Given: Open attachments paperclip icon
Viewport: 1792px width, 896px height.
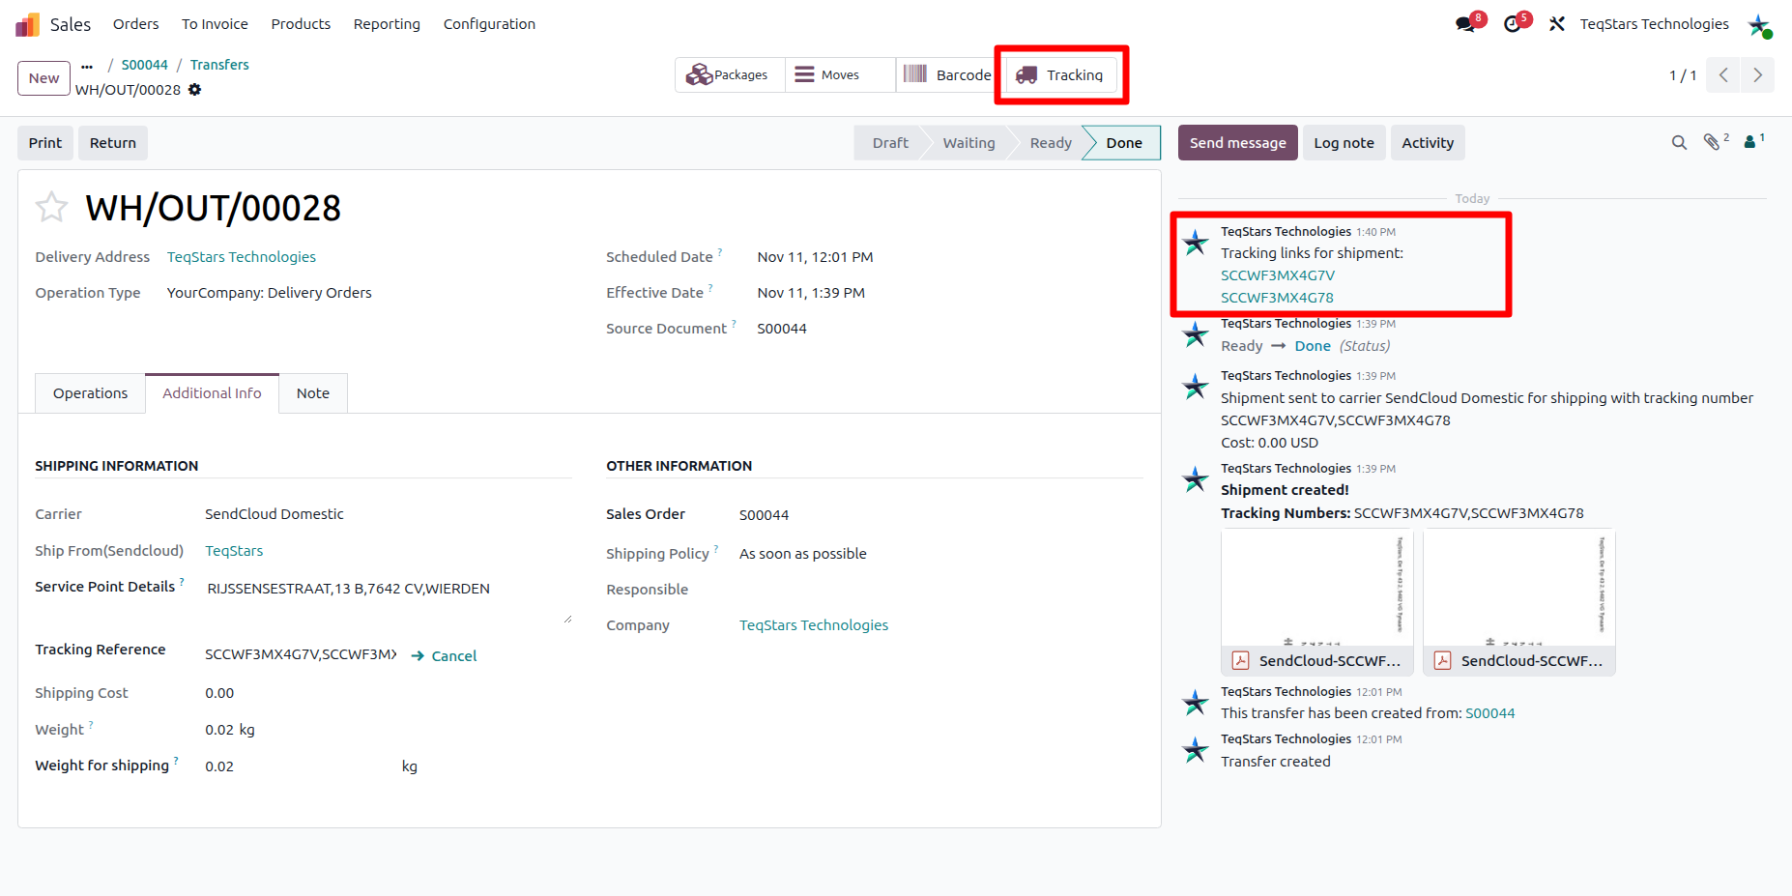Looking at the screenshot, I should click(1714, 142).
